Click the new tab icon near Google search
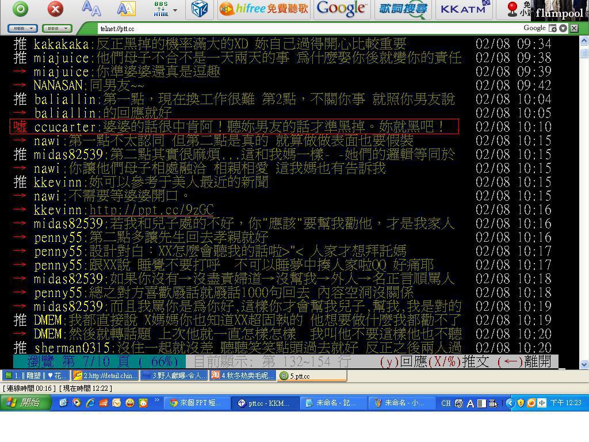The image size is (589, 442). 552,28
